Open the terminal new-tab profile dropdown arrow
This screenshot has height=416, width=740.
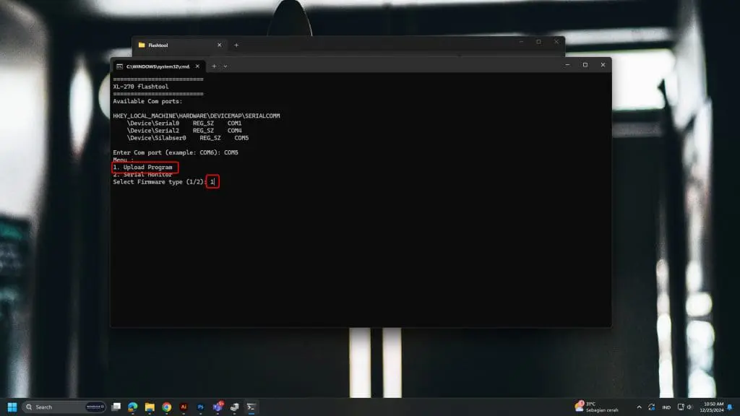point(225,66)
